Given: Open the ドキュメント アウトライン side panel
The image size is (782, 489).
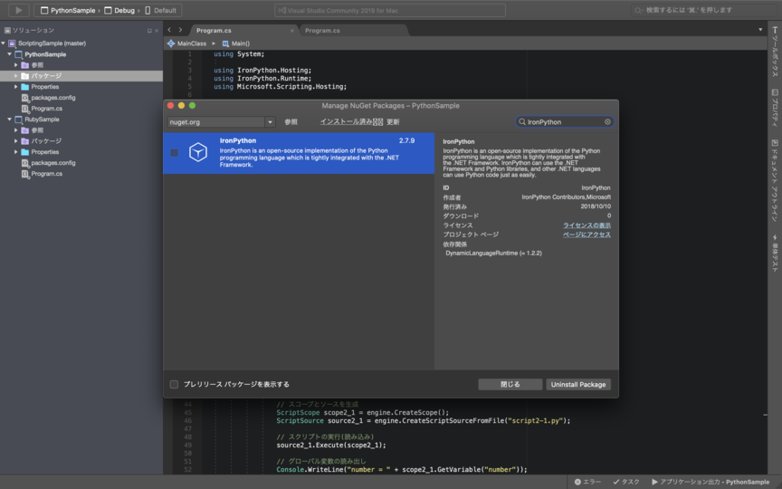Looking at the screenshot, I should (775, 180).
